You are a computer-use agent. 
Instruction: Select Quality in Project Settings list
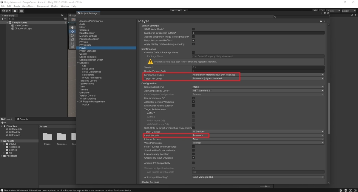(x=83, y=54)
